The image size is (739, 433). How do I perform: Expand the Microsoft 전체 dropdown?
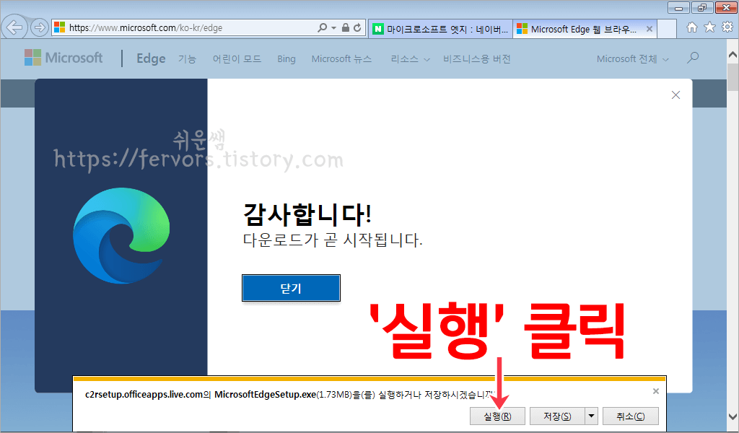(632, 59)
